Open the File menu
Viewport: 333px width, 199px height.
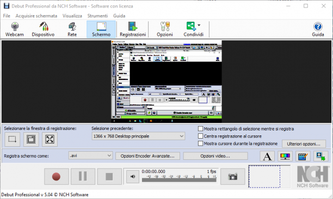coord(7,16)
